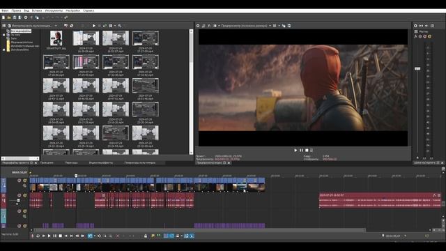The width and height of the screenshot is (446, 251).
Task: Click the save snapshot icon in preview toolbar
Action: (289, 26)
